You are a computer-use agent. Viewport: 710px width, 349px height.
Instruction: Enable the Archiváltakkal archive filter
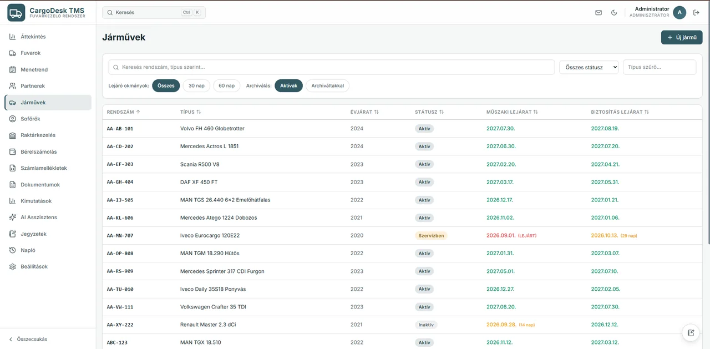click(x=328, y=86)
